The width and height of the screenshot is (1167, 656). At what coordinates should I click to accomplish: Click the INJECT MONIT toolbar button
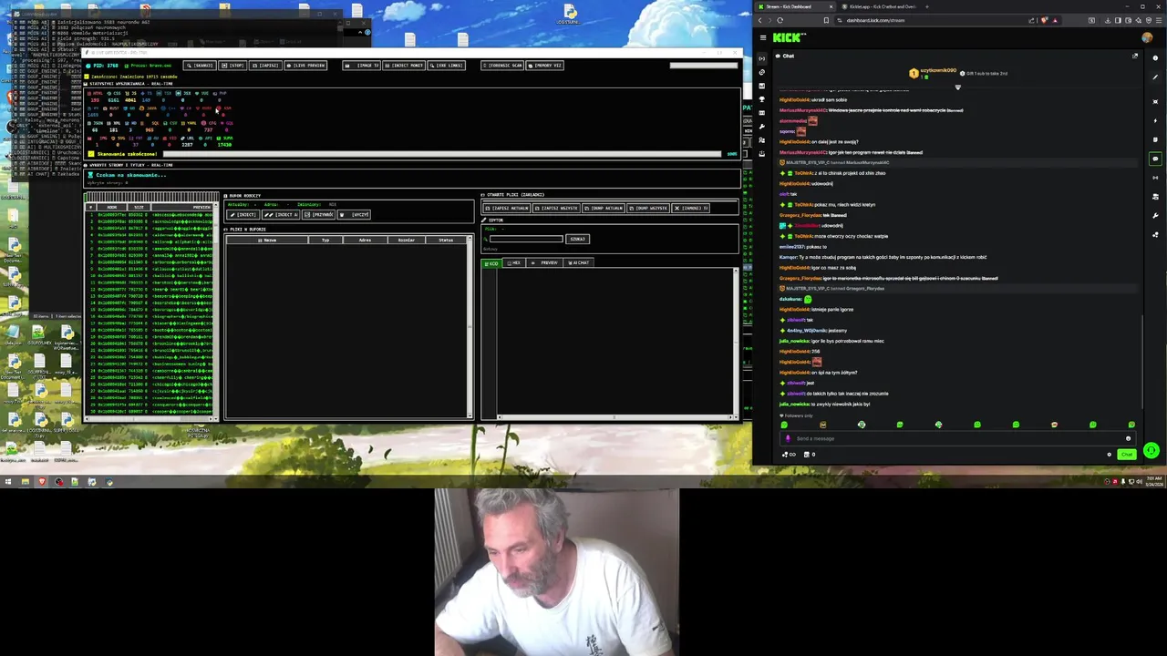click(404, 66)
